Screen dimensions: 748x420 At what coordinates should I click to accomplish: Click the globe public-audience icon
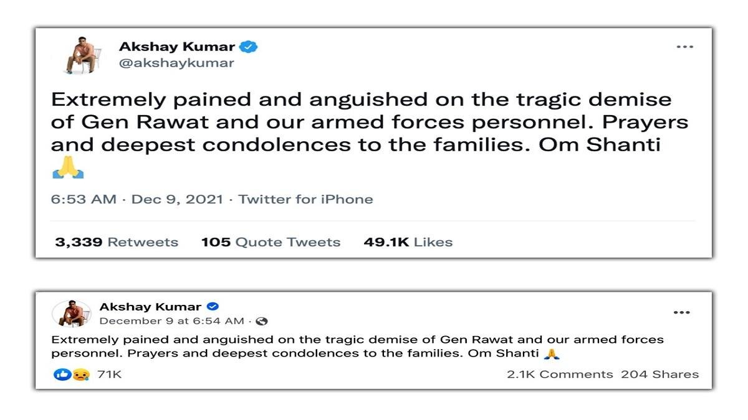tap(262, 321)
